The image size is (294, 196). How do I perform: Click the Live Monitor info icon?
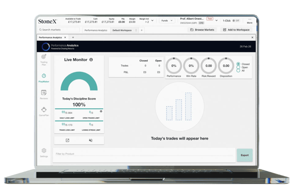91,60
